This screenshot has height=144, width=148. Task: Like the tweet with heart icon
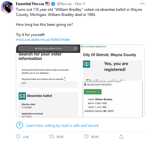click(86, 136)
